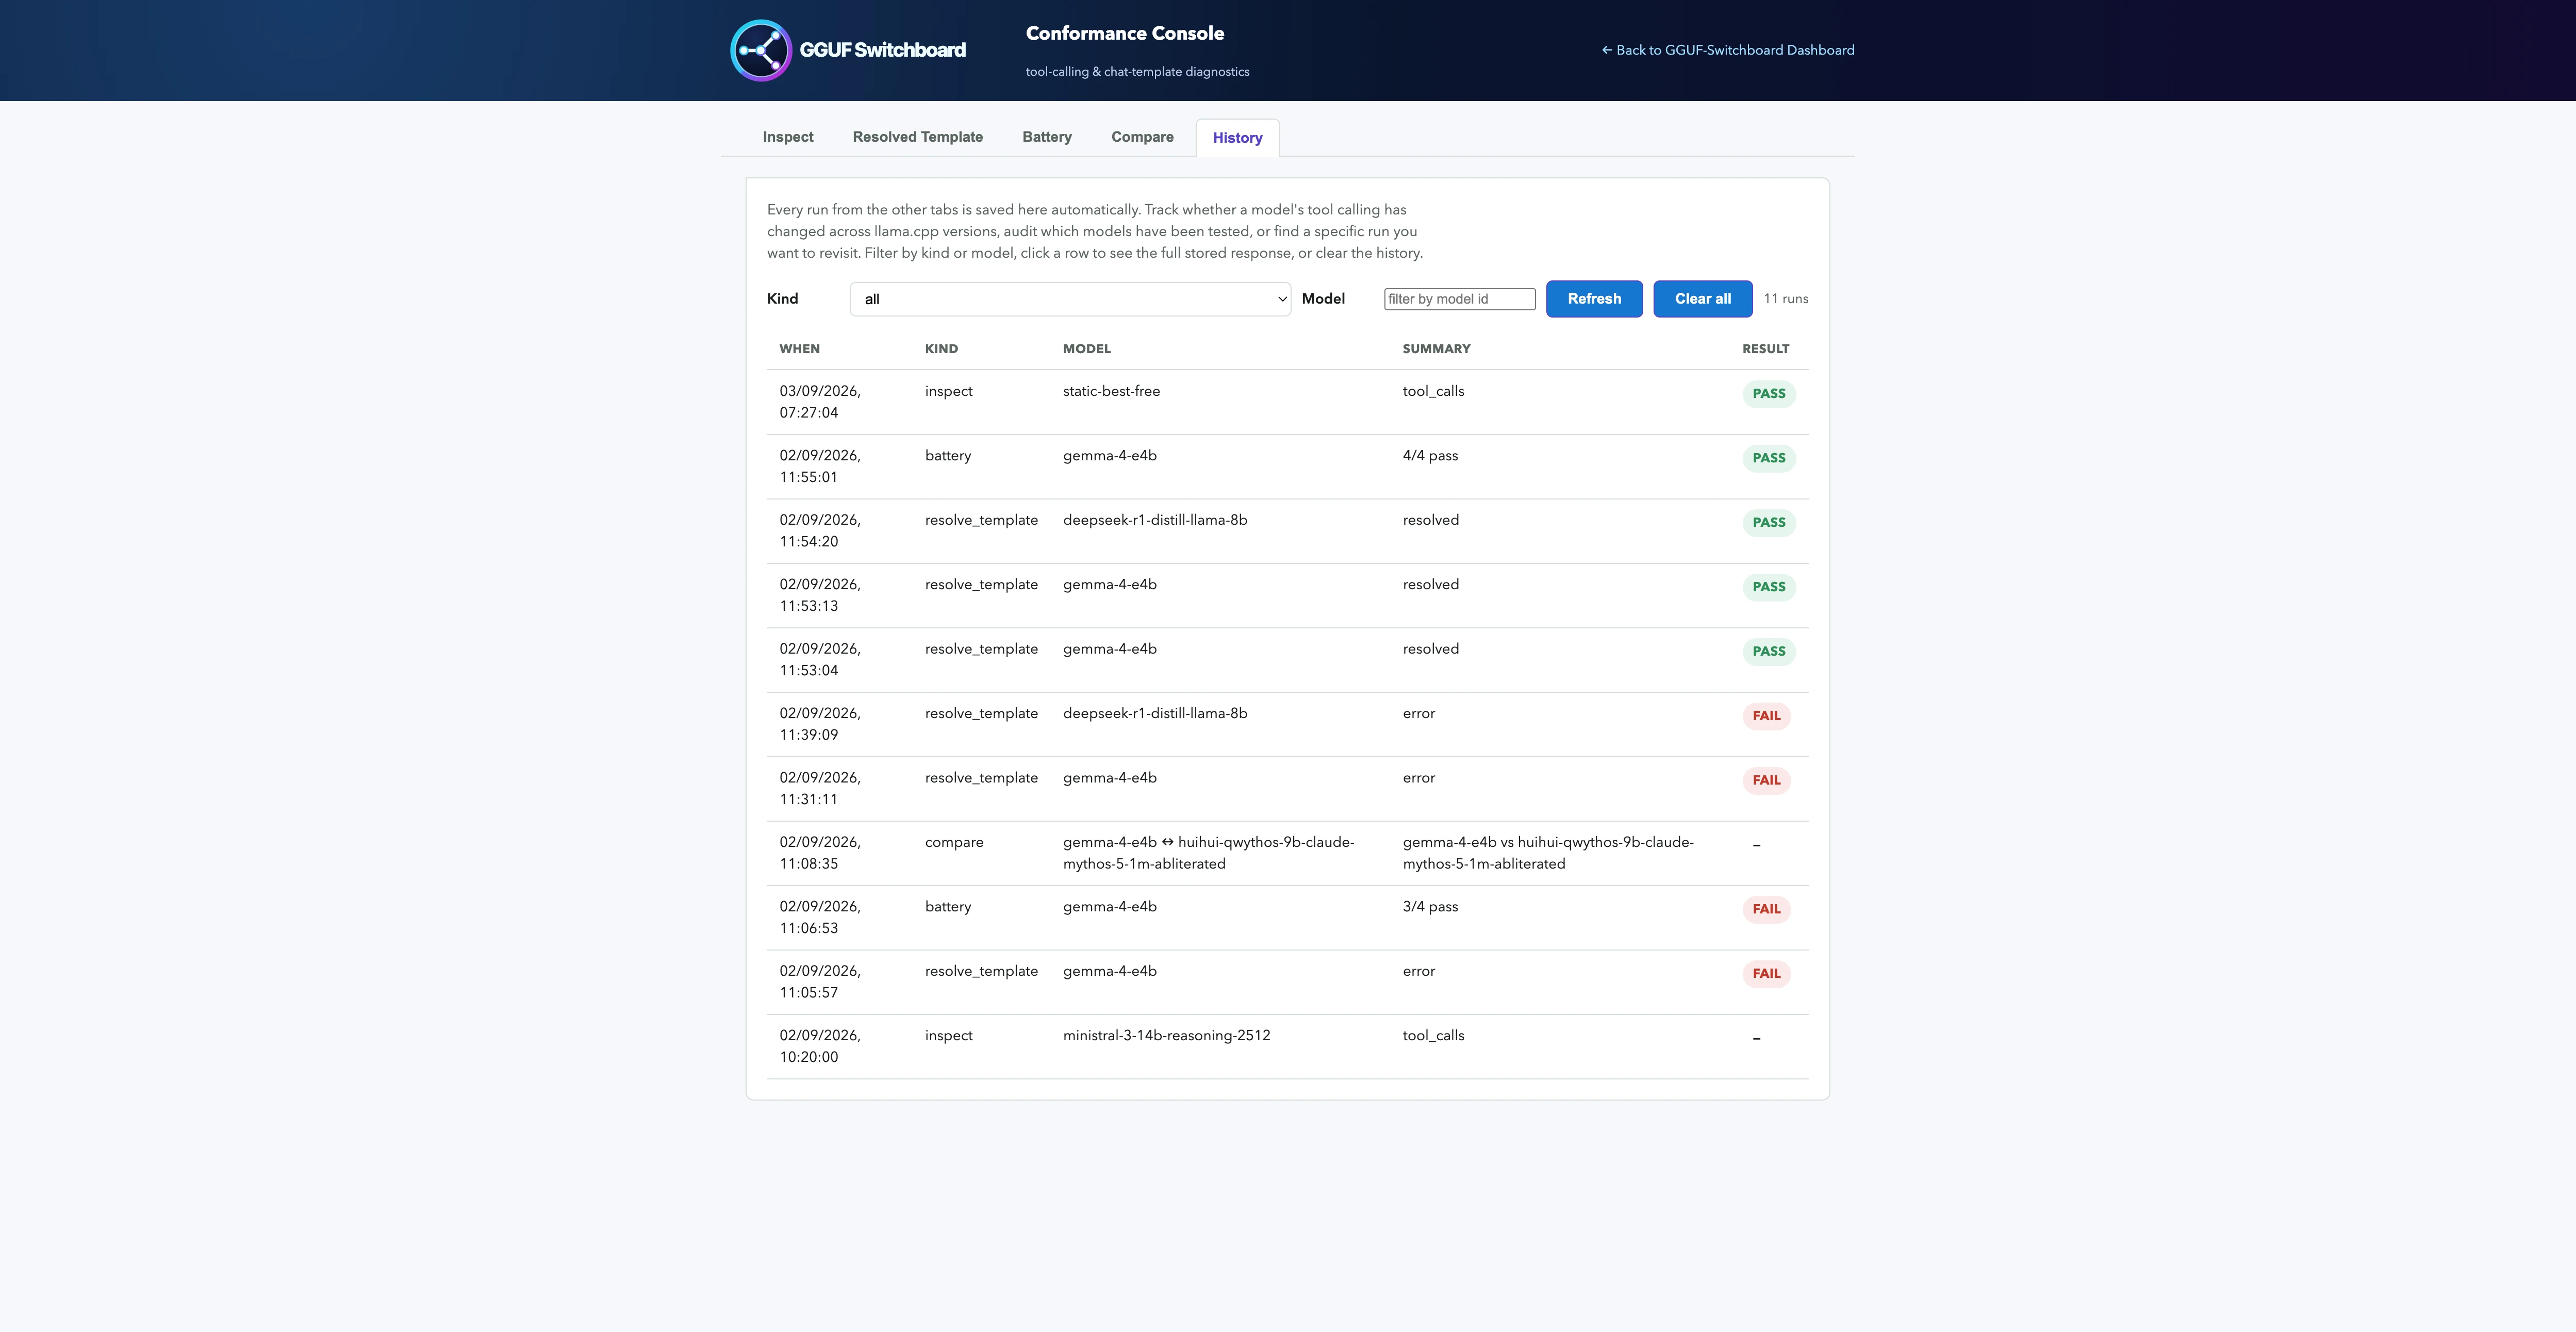Click the 10:20:00 run timestamp
Viewport: 2576px width, 1332px height.
tap(820, 1046)
